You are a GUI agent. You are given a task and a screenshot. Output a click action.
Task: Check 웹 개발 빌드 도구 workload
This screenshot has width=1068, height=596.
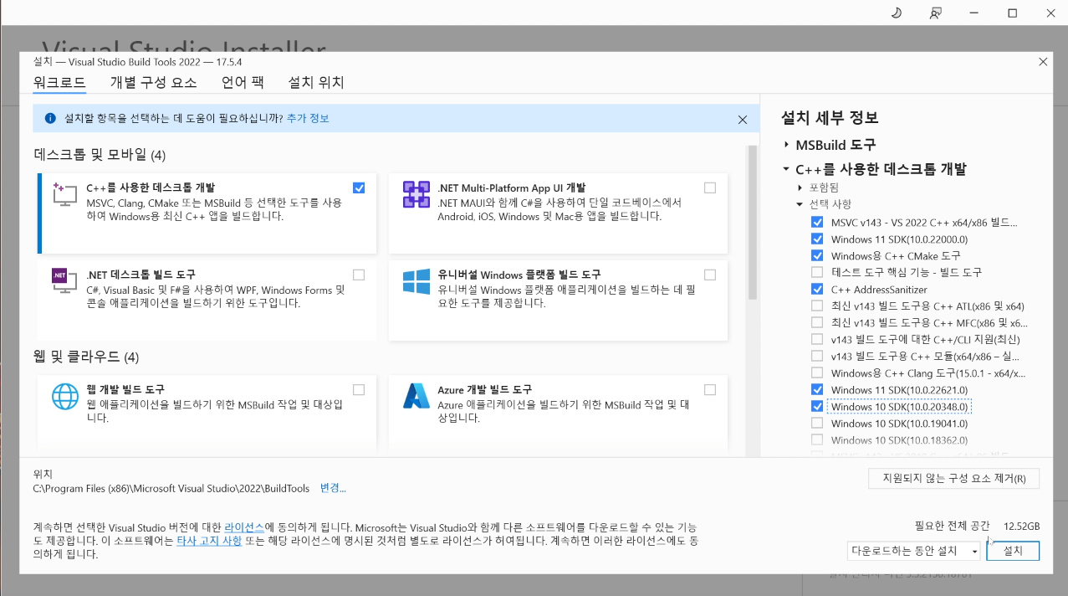click(x=359, y=389)
